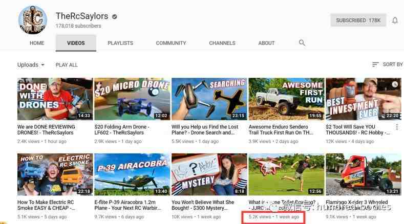This screenshot has height=224, width=404.
Task: Click the Sort By lines icon
Action: tap(375, 64)
